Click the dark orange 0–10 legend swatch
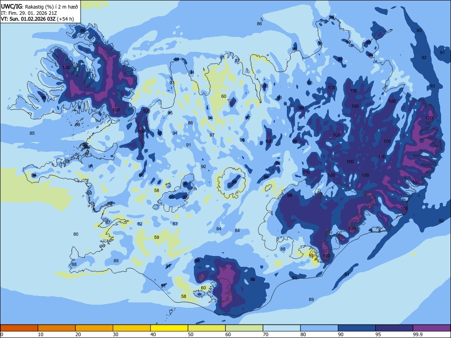 tap(19, 328)
